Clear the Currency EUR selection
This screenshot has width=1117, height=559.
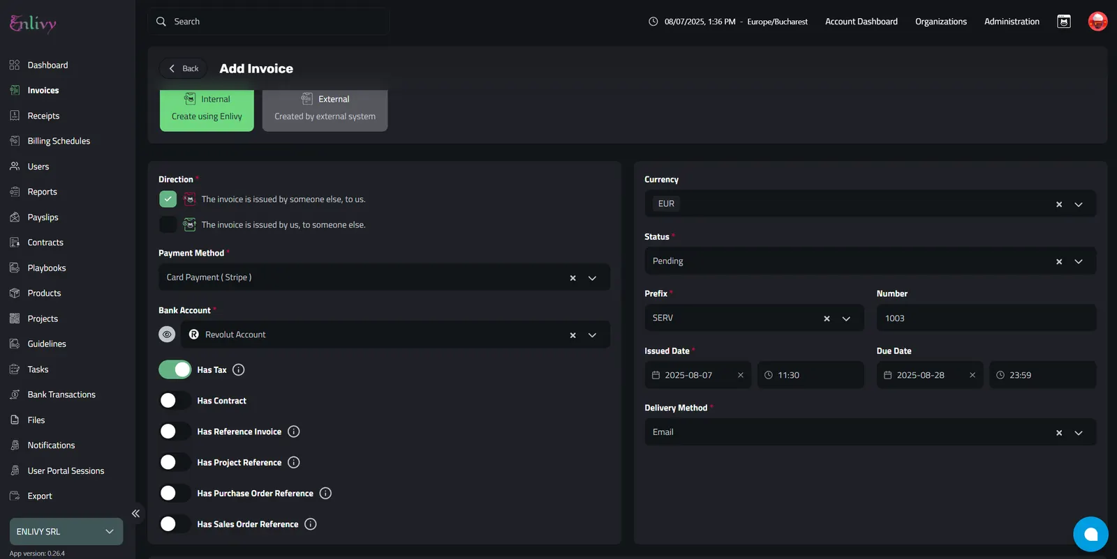click(1059, 204)
